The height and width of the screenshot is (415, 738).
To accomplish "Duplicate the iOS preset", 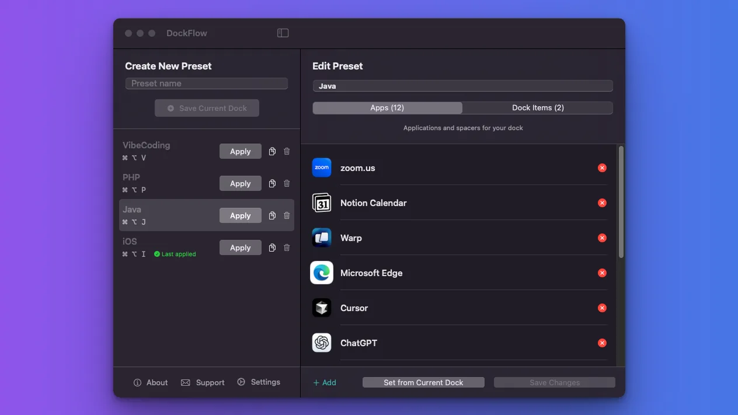I will (x=272, y=247).
